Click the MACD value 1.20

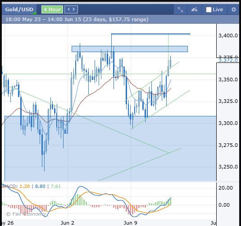(x=25, y=186)
